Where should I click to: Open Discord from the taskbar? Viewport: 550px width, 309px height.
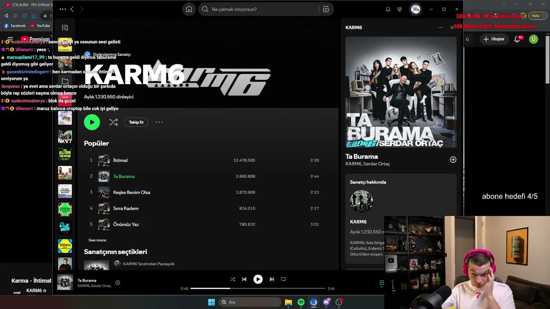tap(326, 302)
